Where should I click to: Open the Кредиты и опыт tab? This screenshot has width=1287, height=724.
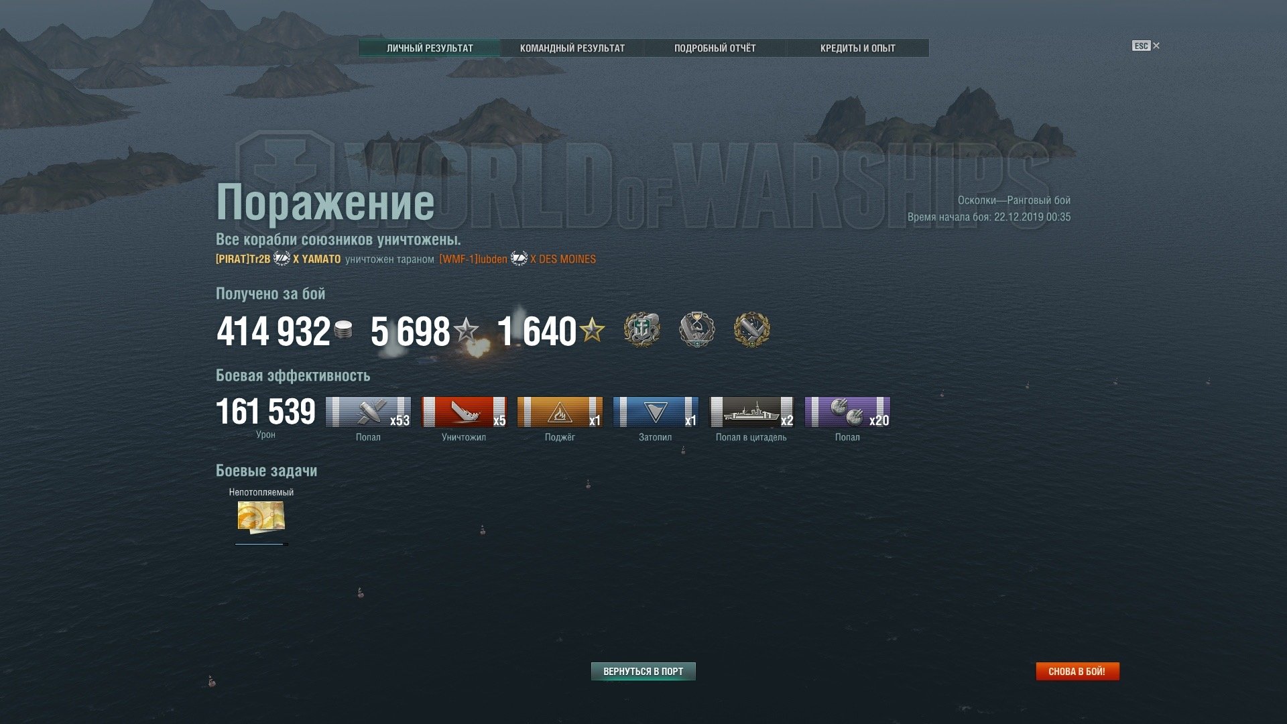click(857, 48)
